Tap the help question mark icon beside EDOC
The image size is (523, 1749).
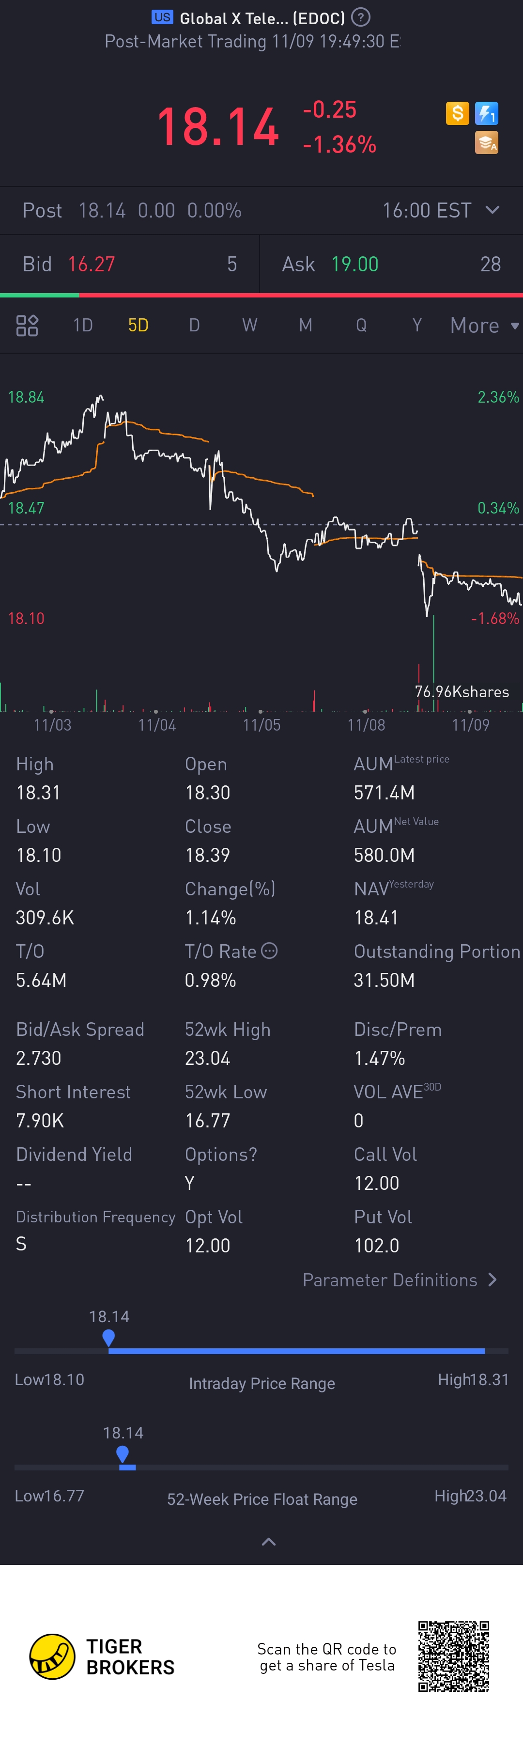pos(361,17)
